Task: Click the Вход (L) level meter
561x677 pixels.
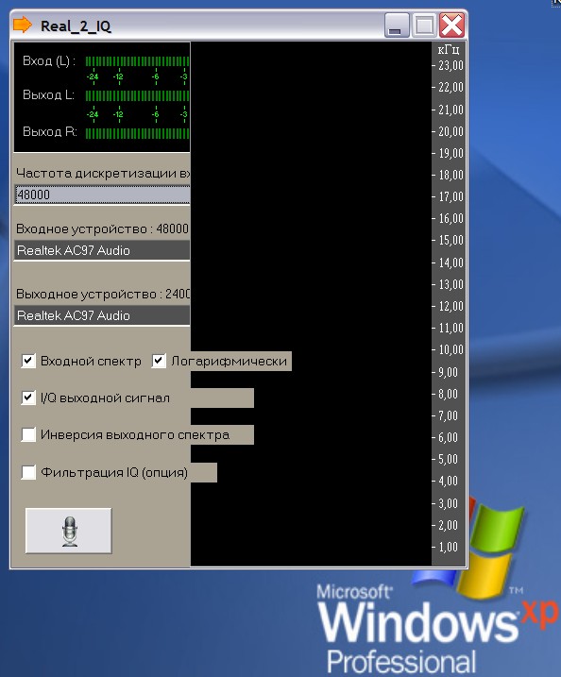Action: pyautogui.click(x=137, y=61)
